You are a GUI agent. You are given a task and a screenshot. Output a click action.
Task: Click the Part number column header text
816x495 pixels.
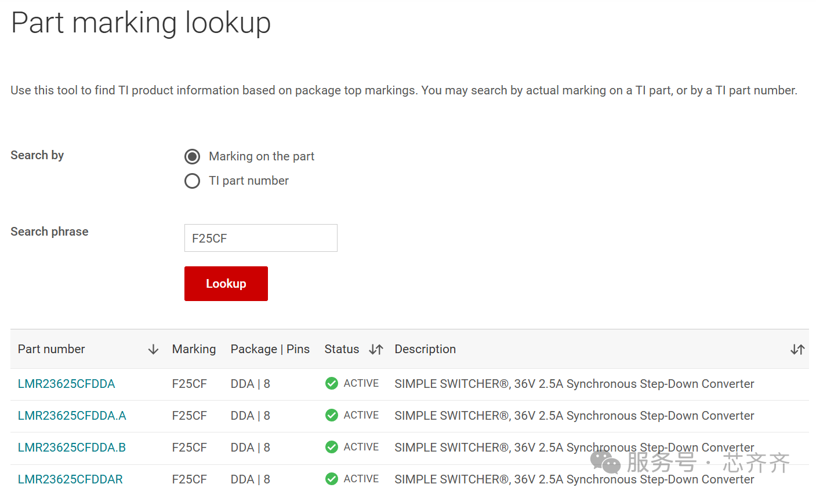tap(52, 349)
